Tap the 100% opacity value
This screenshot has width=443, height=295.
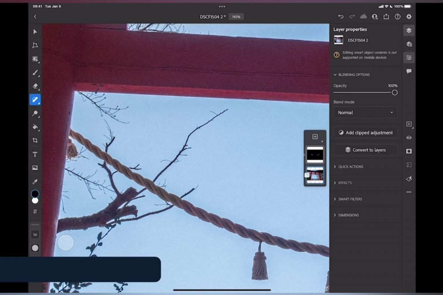pyautogui.click(x=393, y=86)
